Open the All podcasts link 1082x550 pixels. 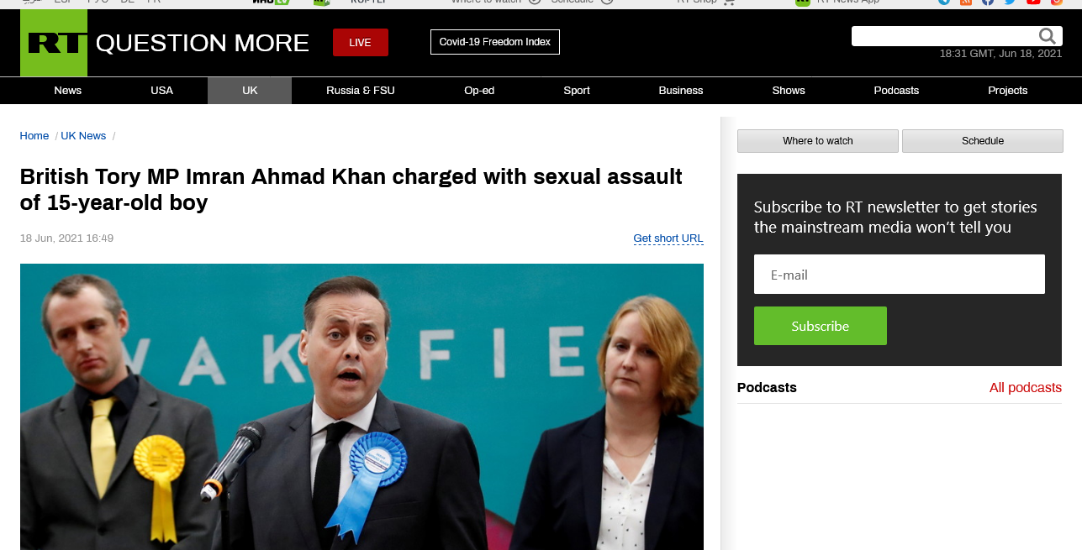(x=1026, y=388)
